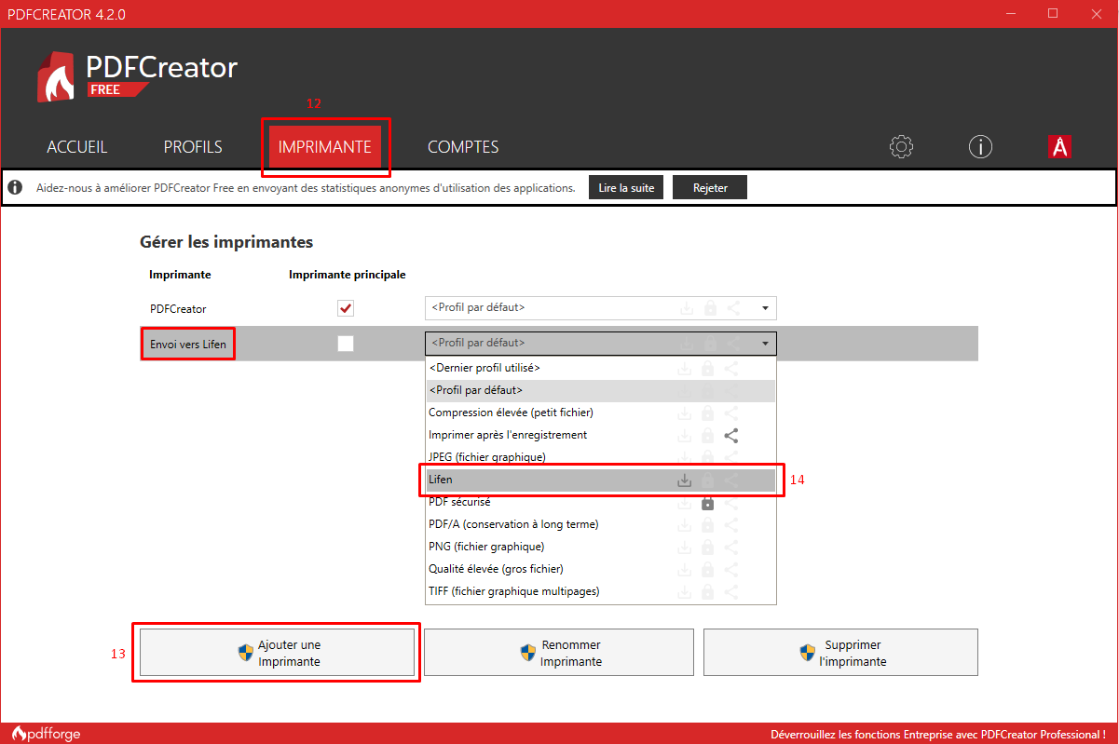Click Supprimer l'imprimante button

[840, 653]
